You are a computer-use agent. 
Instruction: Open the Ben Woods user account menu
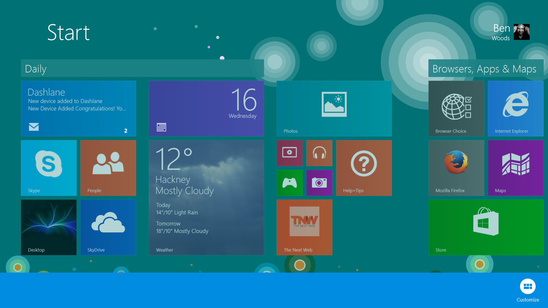pos(510,32)
